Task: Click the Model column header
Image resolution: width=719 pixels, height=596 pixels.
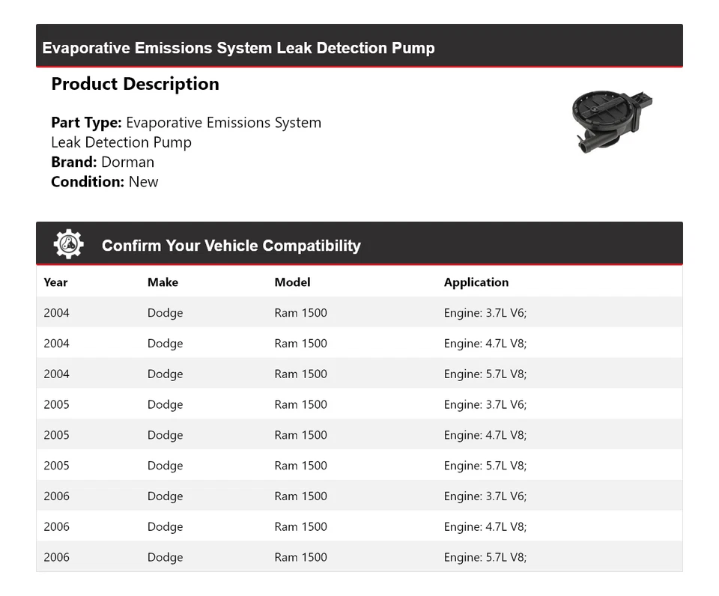Action: (x=292, y=282)
